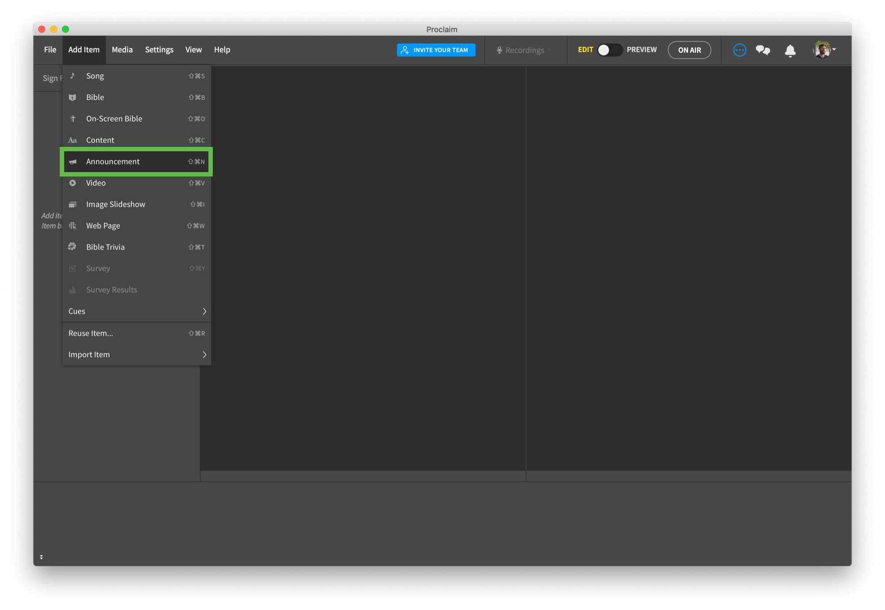Open the Help menu
This screenshot has width=885, height=610.
[x=222, y=50]
